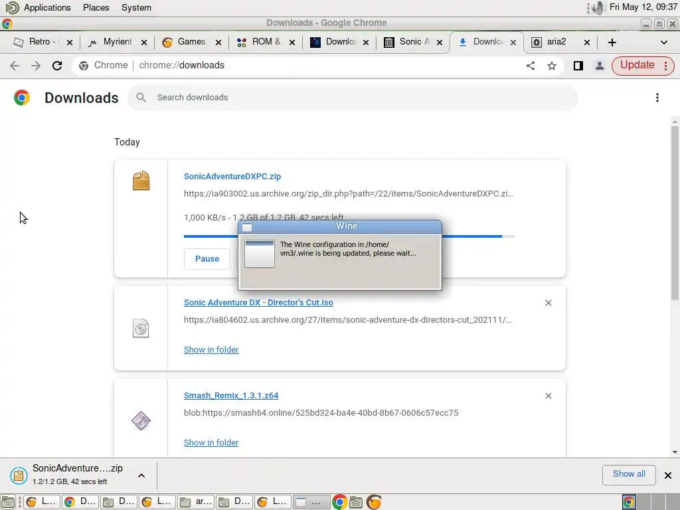Click the archive.org zip_dir.php source URL text
This screenshot has width=680, height=510.
[348, 194]
